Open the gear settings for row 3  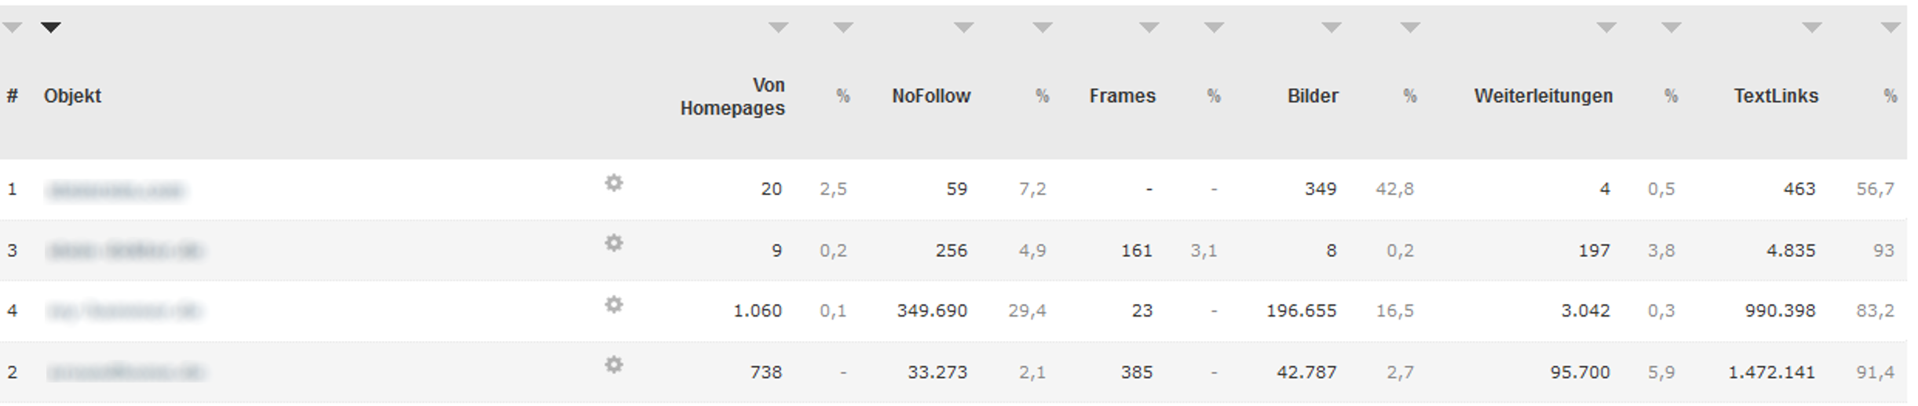click(614, 244)
